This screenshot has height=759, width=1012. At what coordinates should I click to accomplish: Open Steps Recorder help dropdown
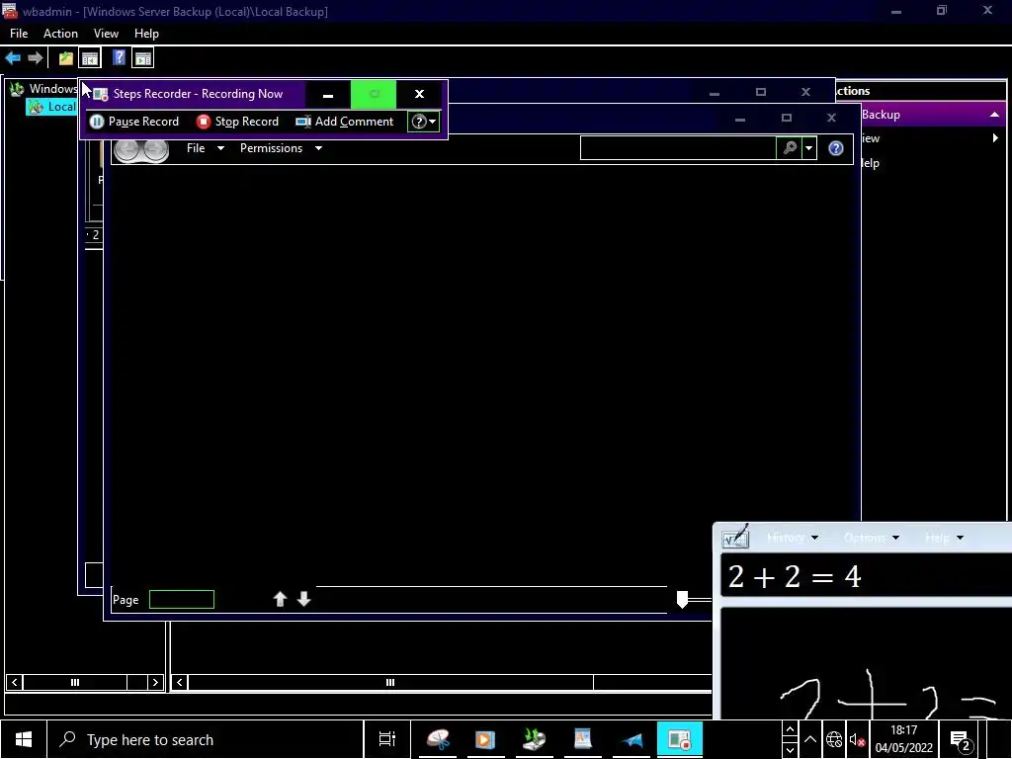(x=423, y=122)
